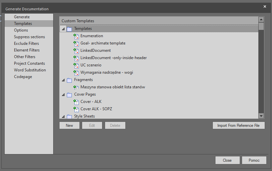Open the Codepage settings
The width and height of the screenshot is (272, 171).
click(x=29, y=77)
